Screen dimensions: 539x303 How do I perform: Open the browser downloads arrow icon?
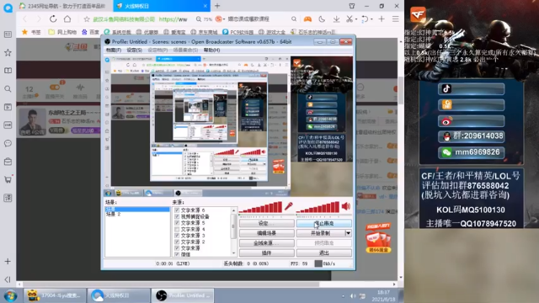[x=336, y=19]
